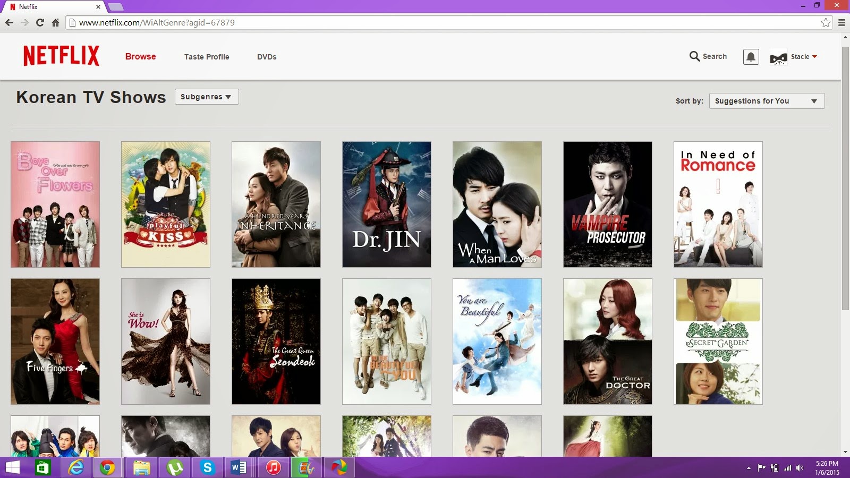
Task: Click the Netflix logo
Action: 61,56
